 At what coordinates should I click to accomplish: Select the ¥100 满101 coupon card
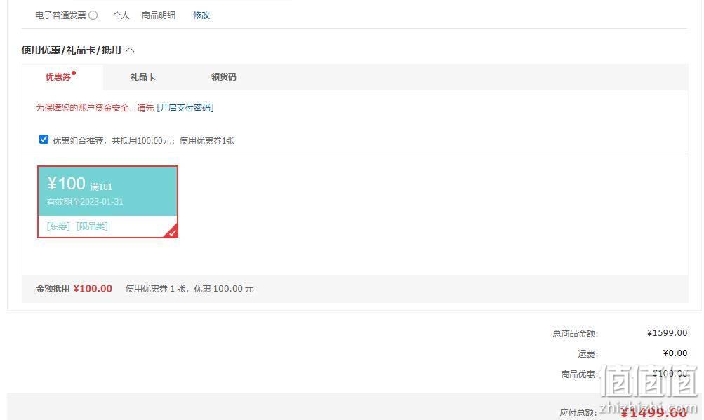point(108,202)
